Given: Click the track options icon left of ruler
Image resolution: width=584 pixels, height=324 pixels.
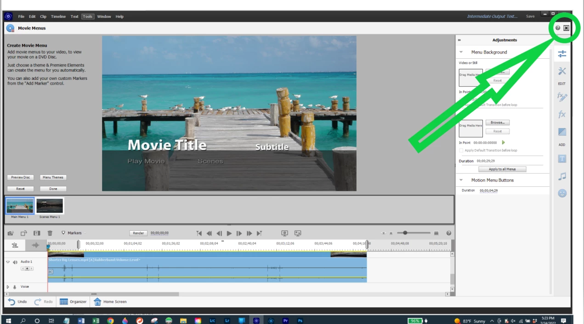Looking at the screenshot, I should point(15,245).
